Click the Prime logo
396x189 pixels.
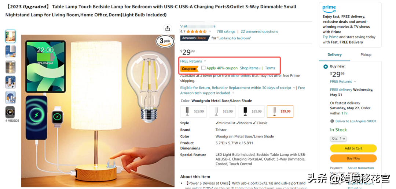(329, 8)
